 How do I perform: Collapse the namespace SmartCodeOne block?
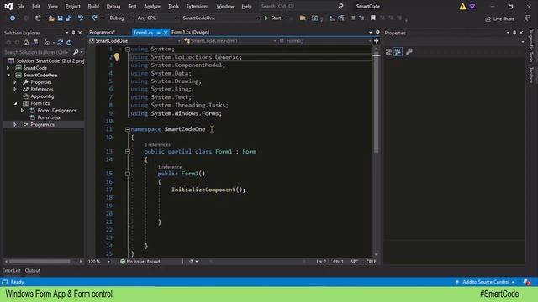[128, 129]
